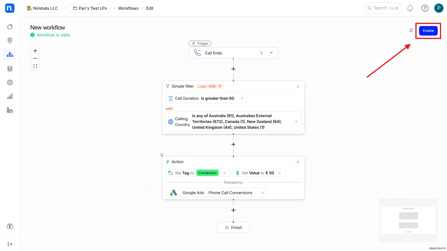447x251 pixels.
Task: Open the Simple filter three-dot menu
Action: click(x=298, y=86)
